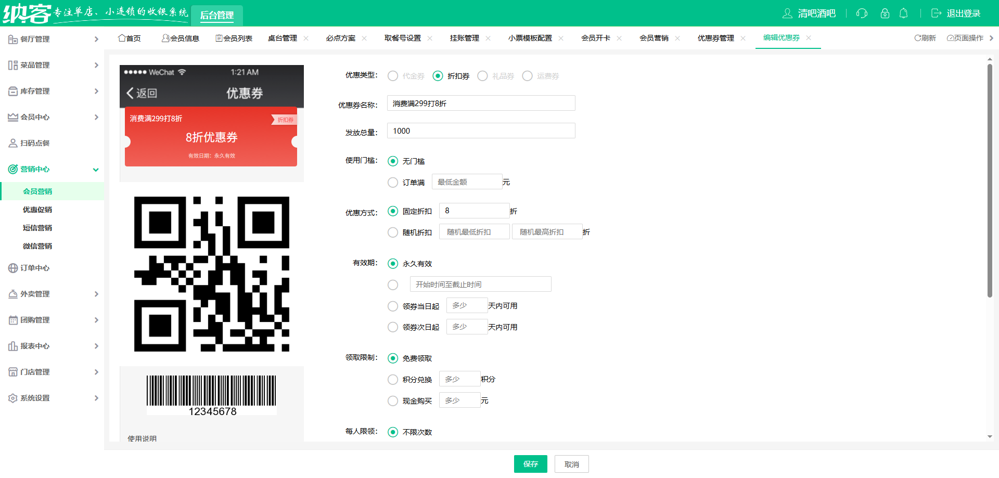
Task: Expand 库存管理 menu chevron
Action: [96, 91]
